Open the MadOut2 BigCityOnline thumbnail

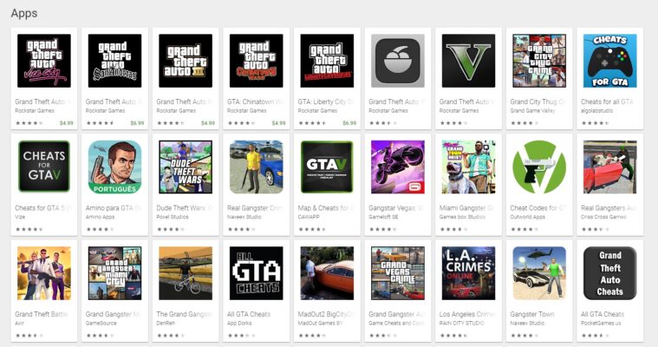pos(327,273)
